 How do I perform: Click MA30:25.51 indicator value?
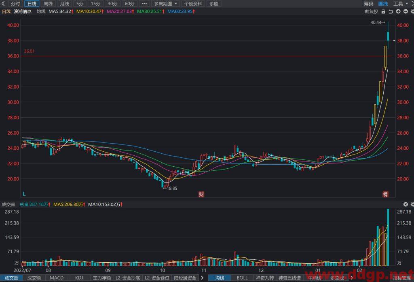[151, 11]
